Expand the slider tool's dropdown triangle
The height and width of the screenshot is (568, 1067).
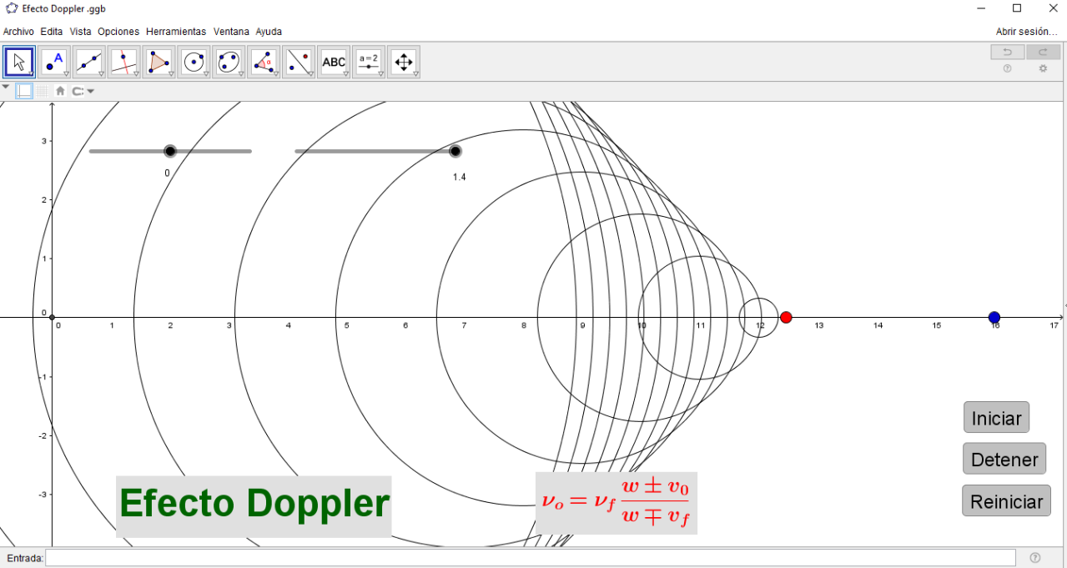(x=380, y=74)
